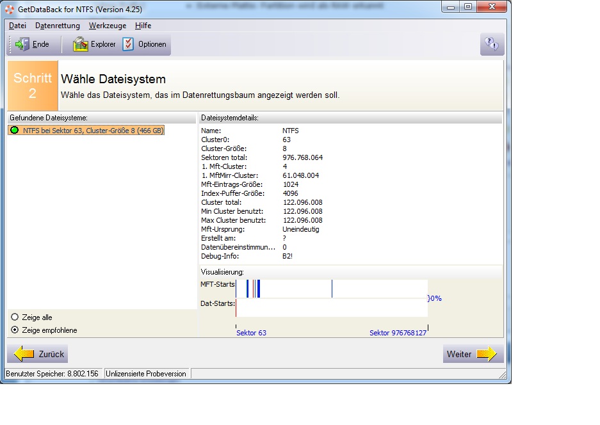Click the Index-Puffer-Größe value 4096
This screenshot has width=600, height=425.
pos(291,193)
